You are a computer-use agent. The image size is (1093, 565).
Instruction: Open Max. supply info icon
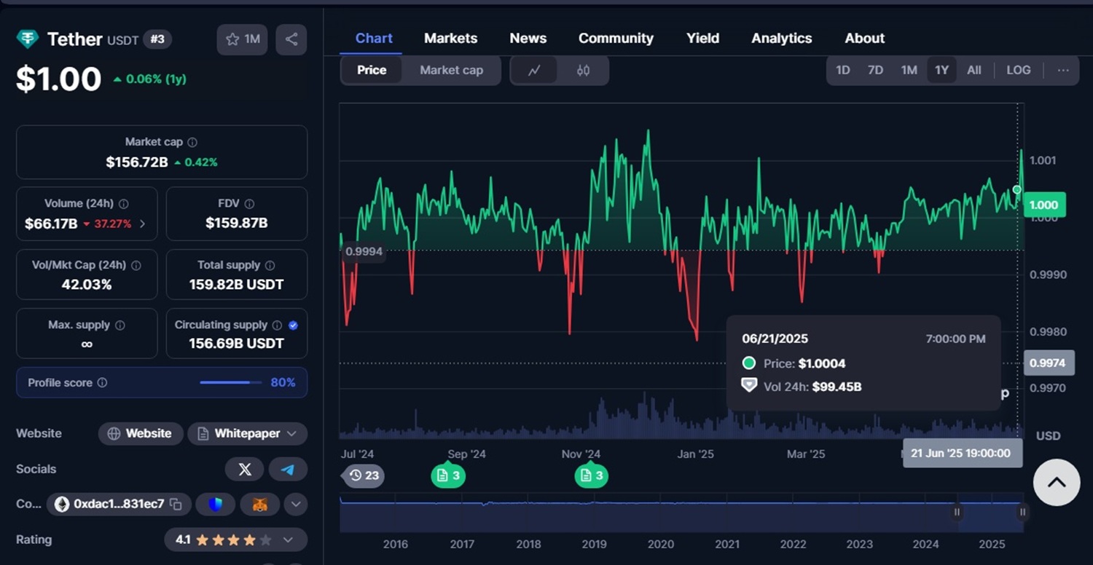[120, 325]
